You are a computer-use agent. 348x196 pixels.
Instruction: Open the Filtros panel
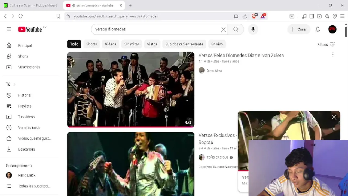pos(326,44)
